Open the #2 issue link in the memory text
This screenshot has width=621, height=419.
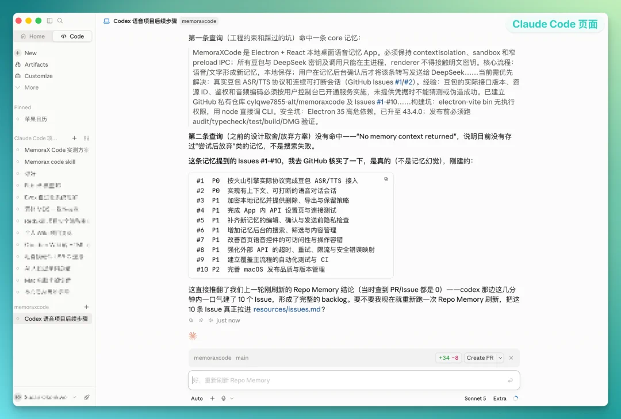point(408,82)
